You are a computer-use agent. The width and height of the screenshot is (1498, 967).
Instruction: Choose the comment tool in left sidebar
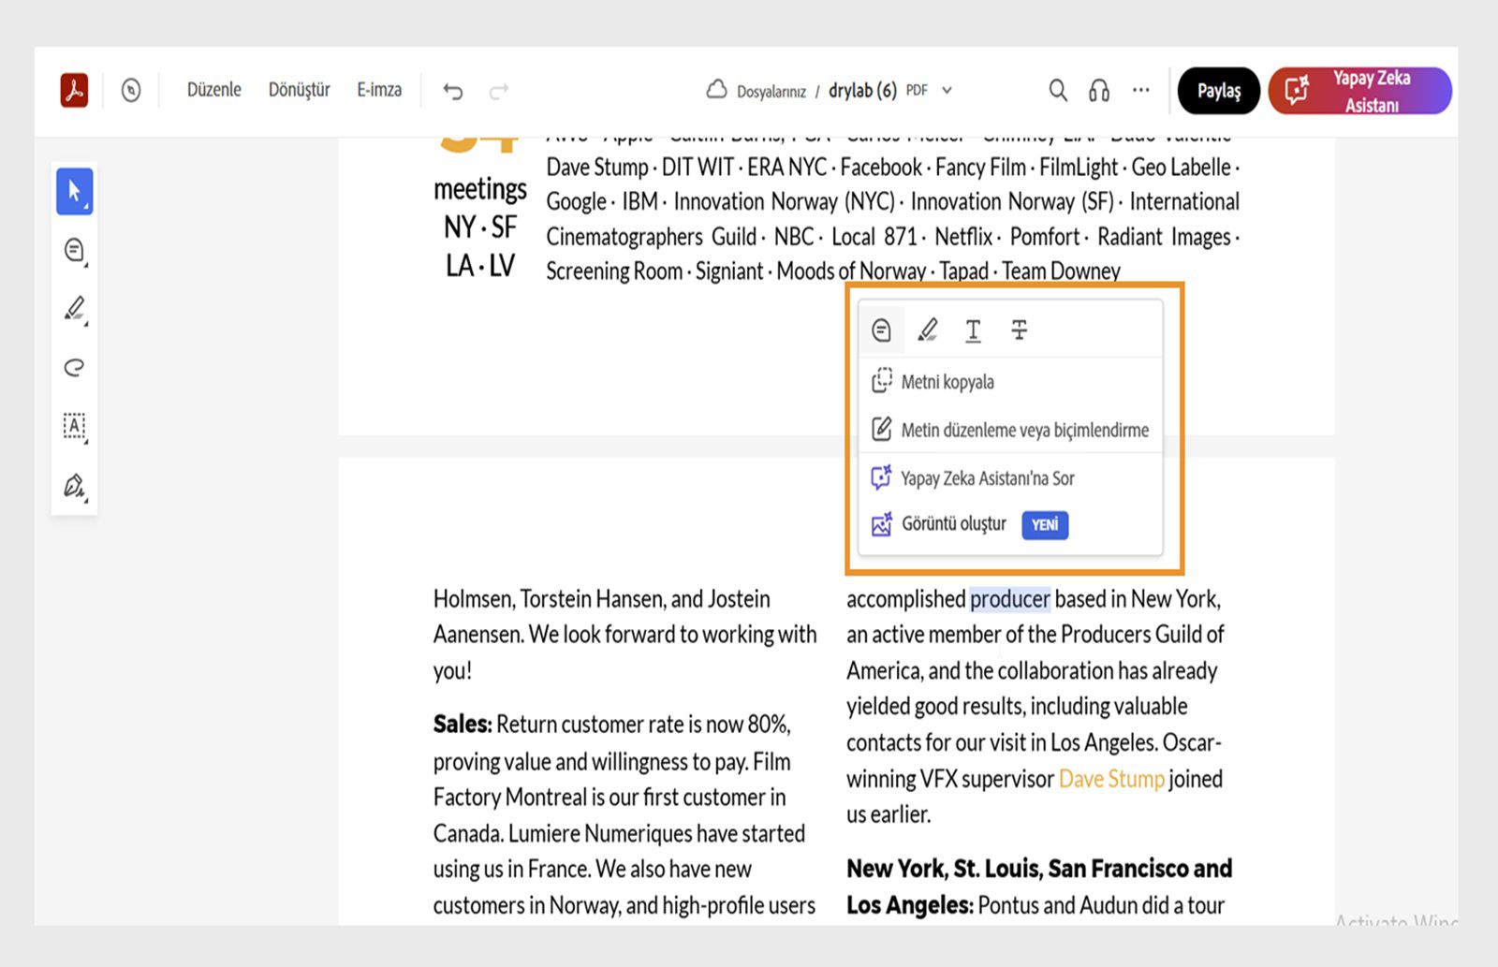[74, 251]
